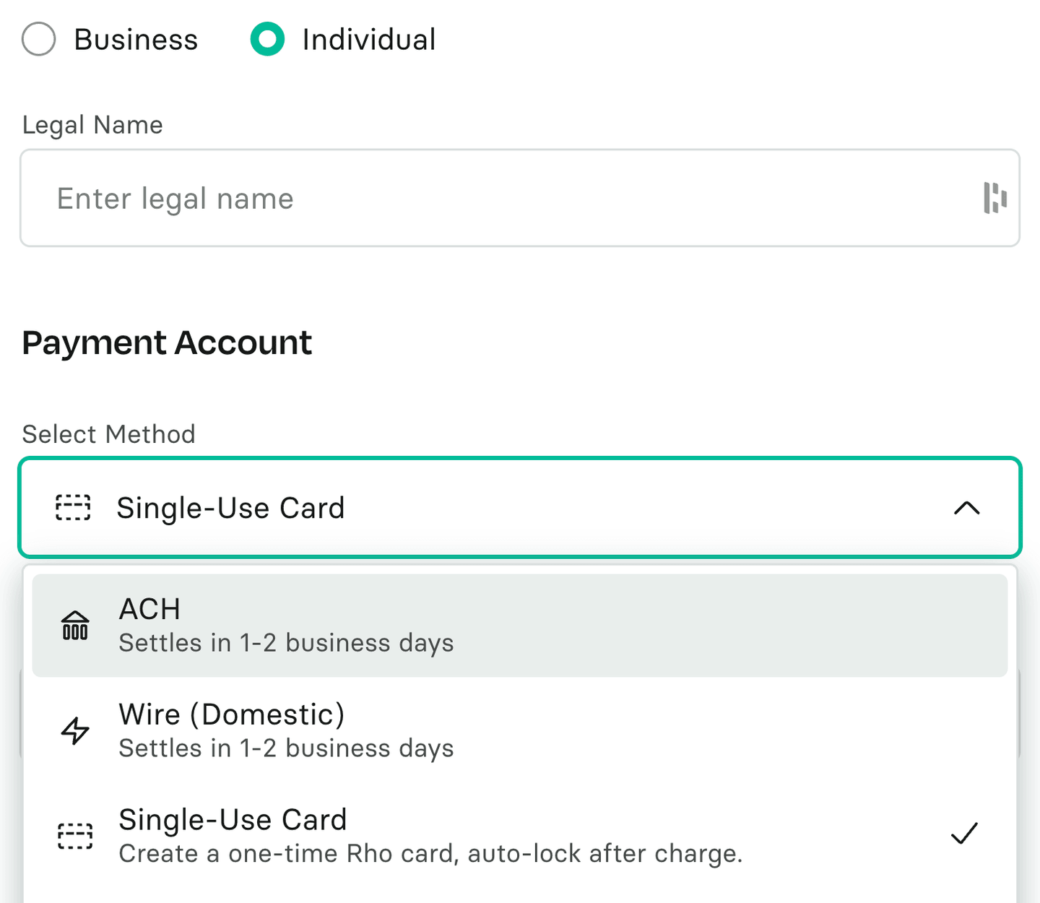Click the Single-Use Card selected value in dropdown
Screen dimensions: 1040x903
[230, 508]
